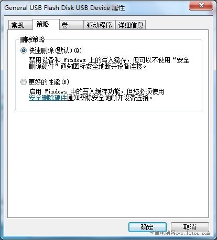Show the 详细信息 tab
Screen dimensions: 217x240
point(131,25)
